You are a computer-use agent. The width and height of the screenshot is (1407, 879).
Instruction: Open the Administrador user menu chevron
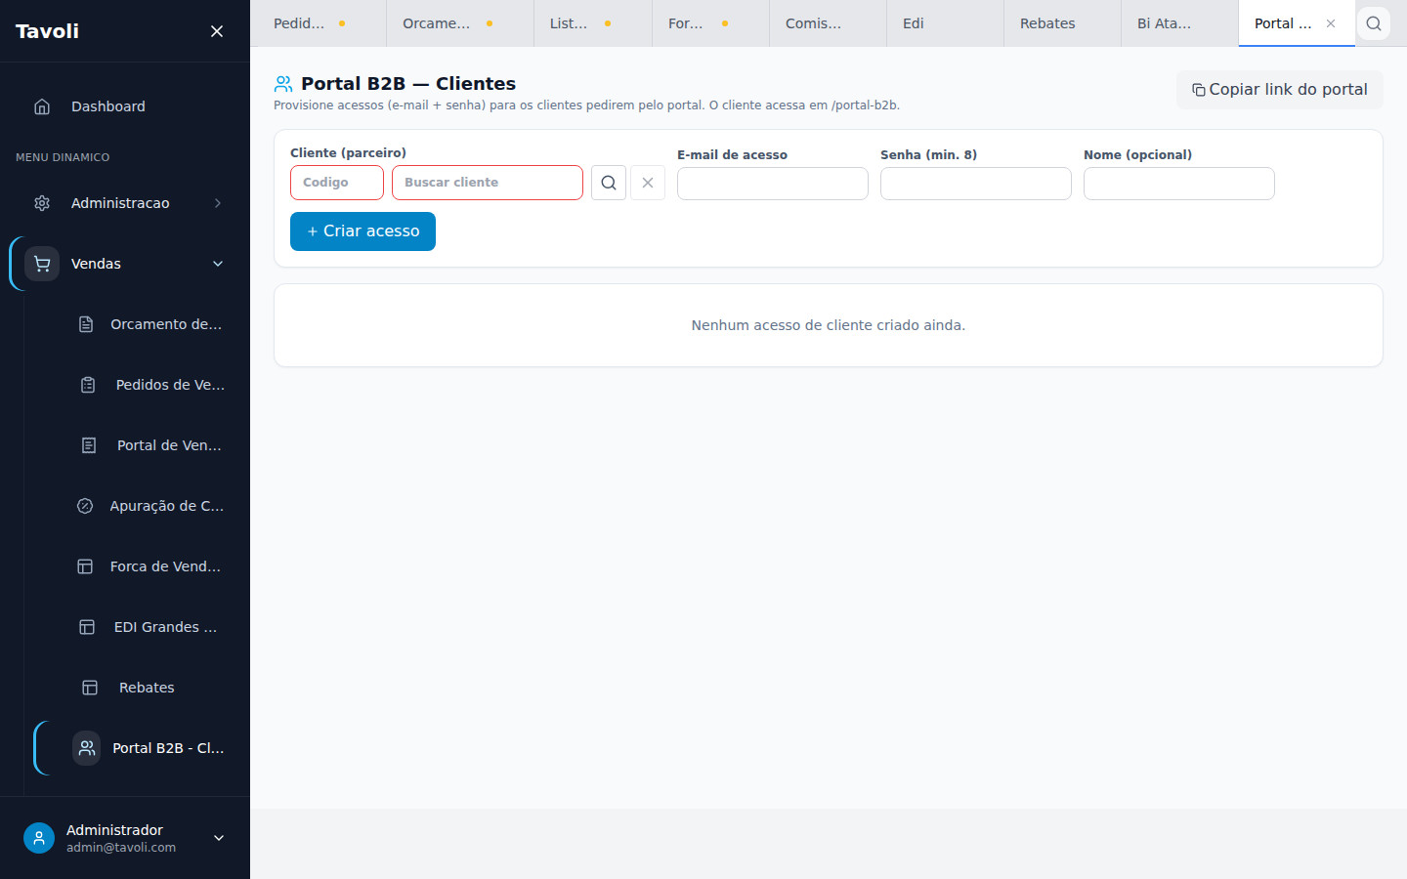tap(219, 838)
